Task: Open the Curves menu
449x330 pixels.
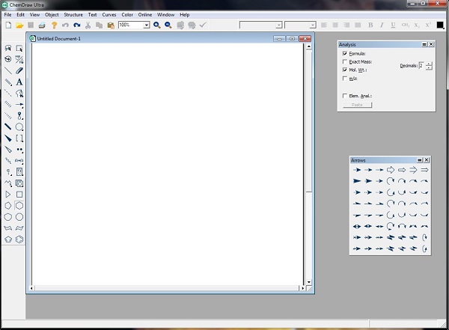Action: [x=109, y=14]
